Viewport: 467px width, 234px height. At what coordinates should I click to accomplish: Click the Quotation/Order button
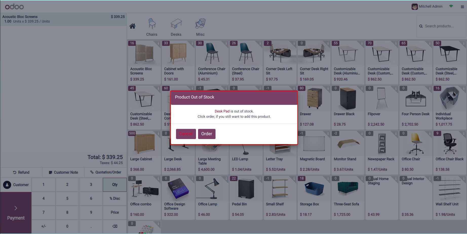tap(106, 172)
